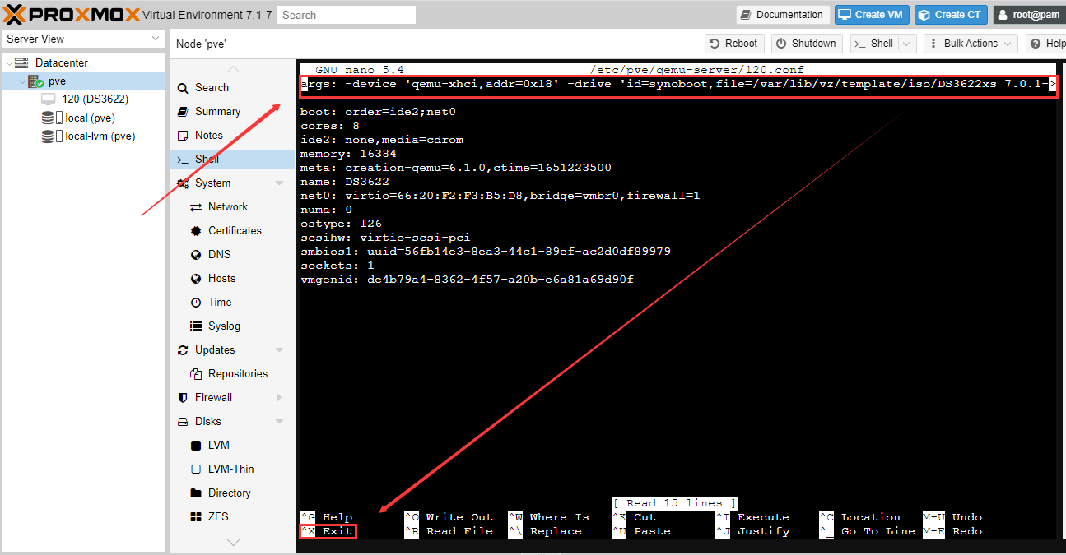The image size is (1066, 555).
Task: Click the Syslog list icon
Action: (x=196, y=326)
